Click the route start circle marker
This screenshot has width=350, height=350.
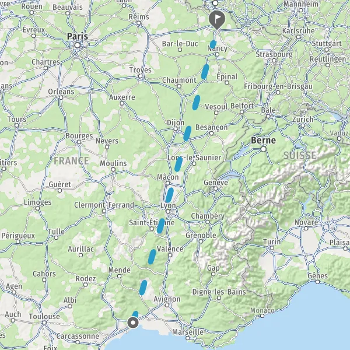(133, 323)
